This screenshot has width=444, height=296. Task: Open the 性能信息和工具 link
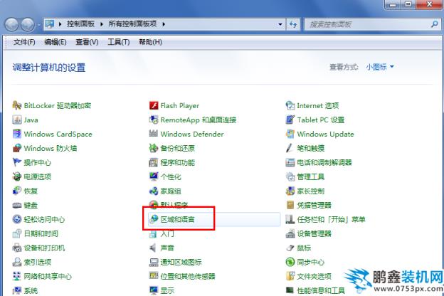[x=321, y=290]
